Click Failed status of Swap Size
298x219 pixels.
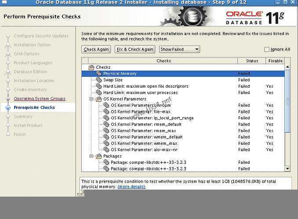(244, 80)
